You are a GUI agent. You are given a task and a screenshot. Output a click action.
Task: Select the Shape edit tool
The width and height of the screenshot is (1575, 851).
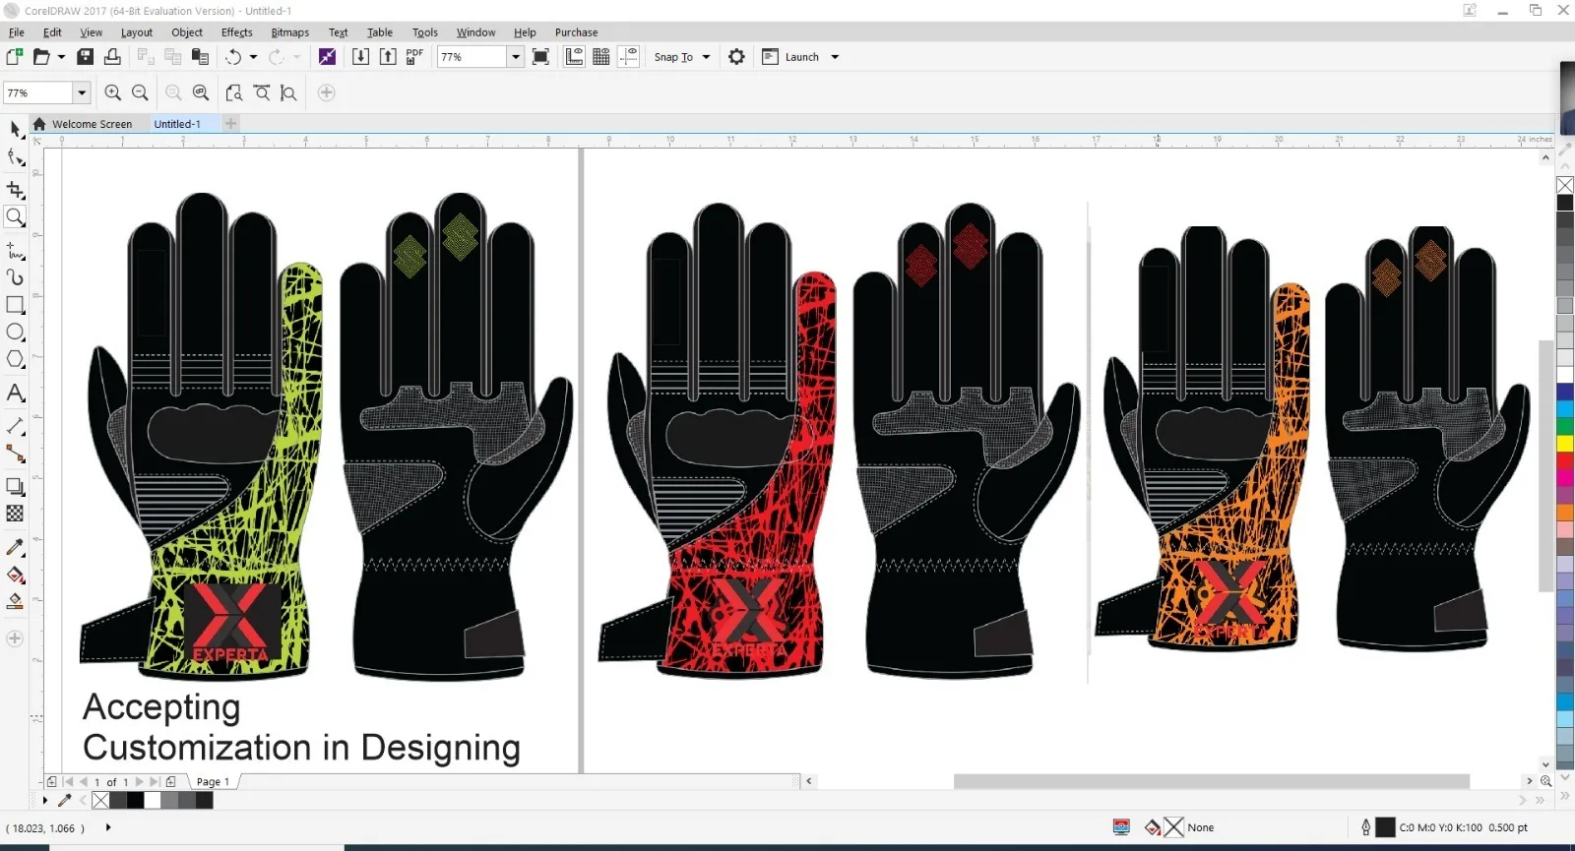pyautogui.click(x=15, y=157)
